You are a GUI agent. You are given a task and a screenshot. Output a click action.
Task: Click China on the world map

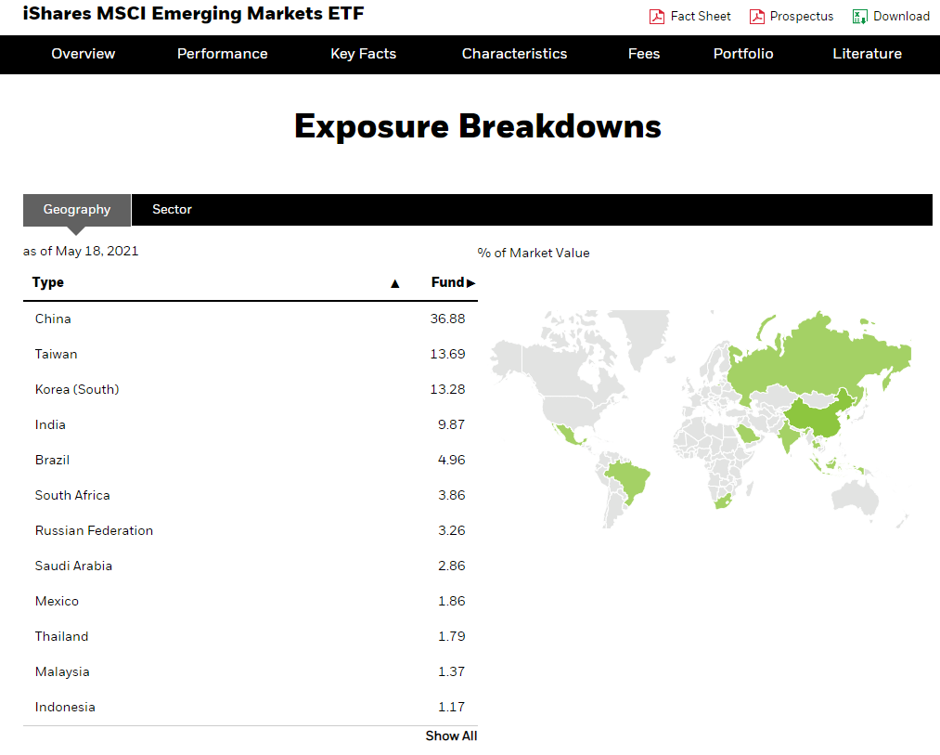point(818,417)
